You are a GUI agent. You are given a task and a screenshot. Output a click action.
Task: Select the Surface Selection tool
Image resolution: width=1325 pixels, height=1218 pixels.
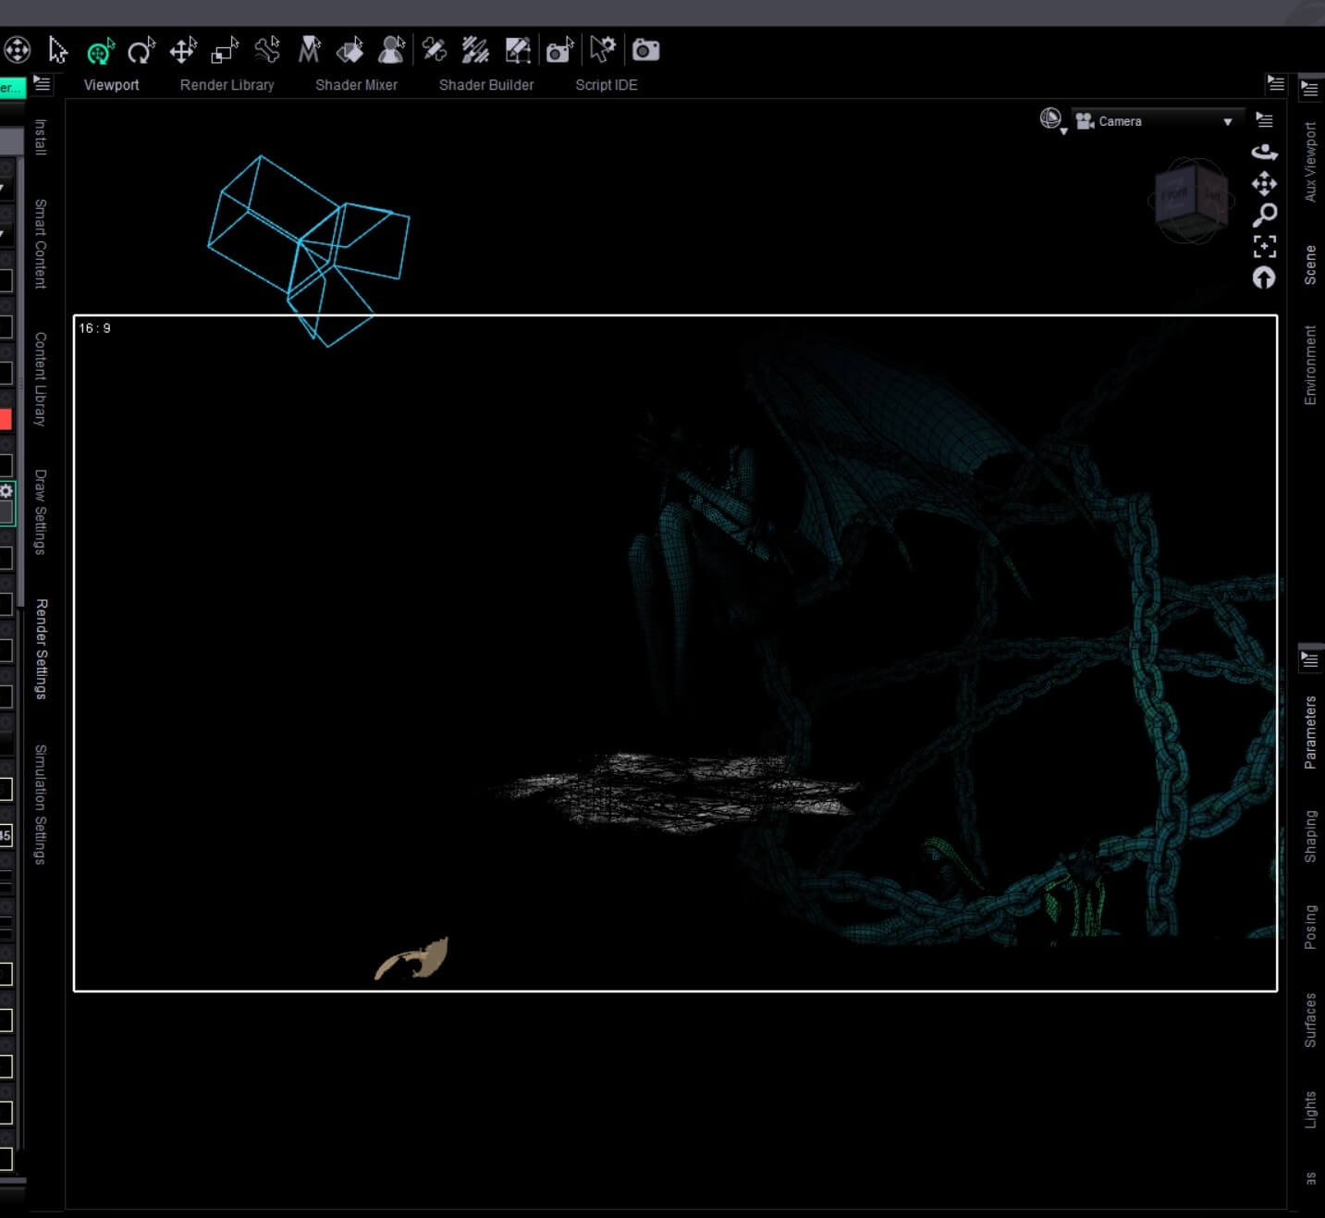[x=350, y=50]
